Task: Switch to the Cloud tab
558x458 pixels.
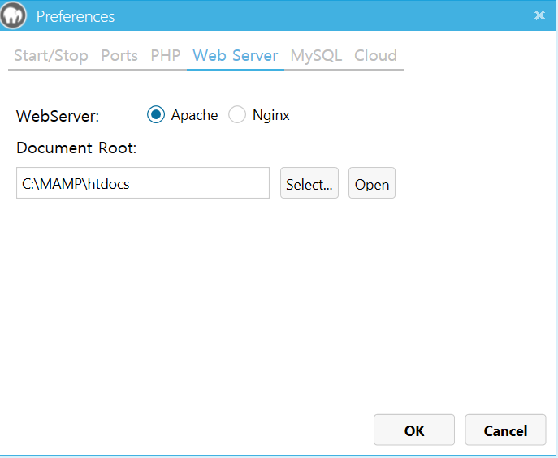Action: [x=375, y=56]
